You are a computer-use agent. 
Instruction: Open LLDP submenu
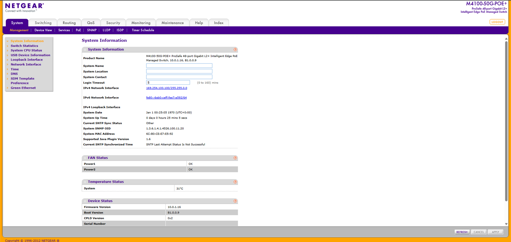coord(107,30)
